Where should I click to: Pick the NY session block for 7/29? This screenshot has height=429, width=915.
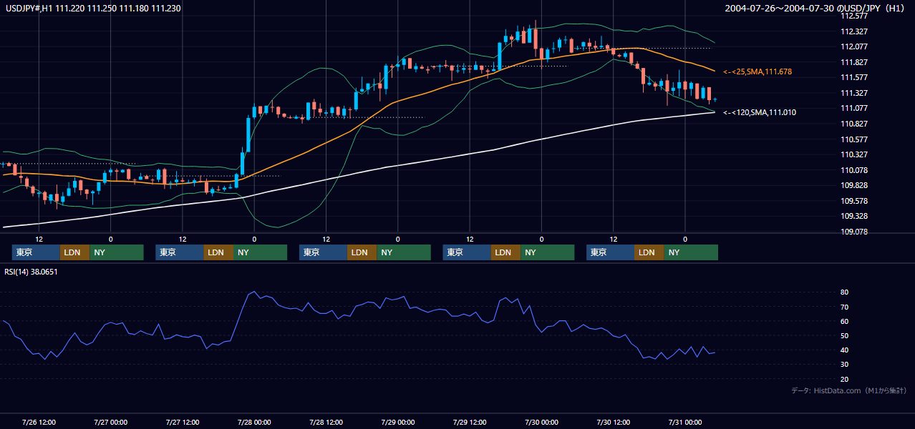548,252
